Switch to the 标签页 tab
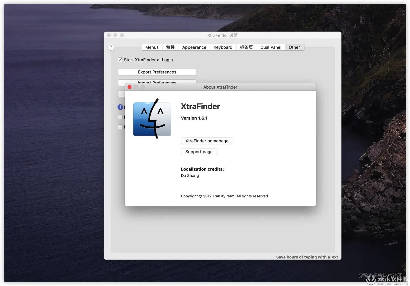410x286 pixels. pos(246,47)
